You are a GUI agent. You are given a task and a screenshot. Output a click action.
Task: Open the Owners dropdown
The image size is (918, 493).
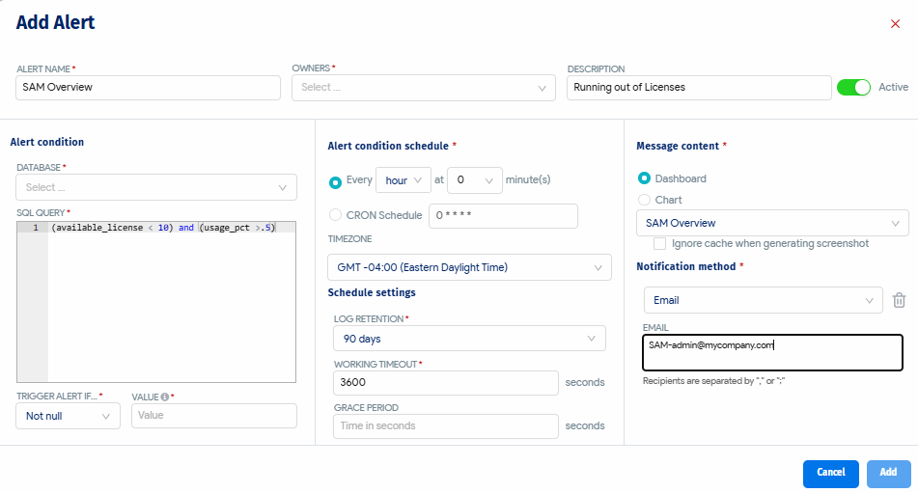pos(424,88)
